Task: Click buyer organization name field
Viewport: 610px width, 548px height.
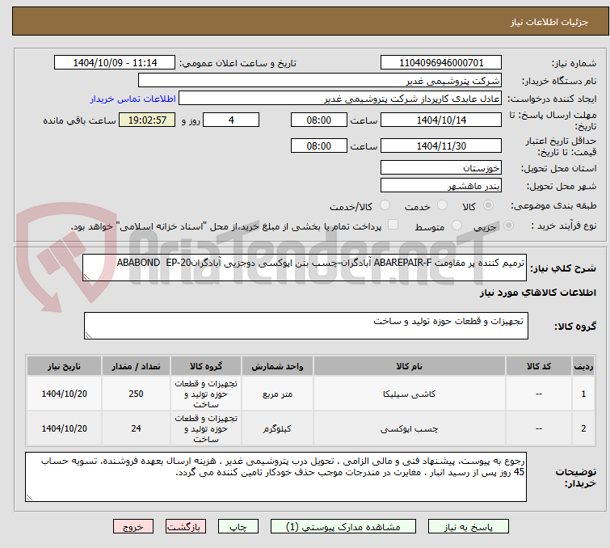Action: point(320,81)
